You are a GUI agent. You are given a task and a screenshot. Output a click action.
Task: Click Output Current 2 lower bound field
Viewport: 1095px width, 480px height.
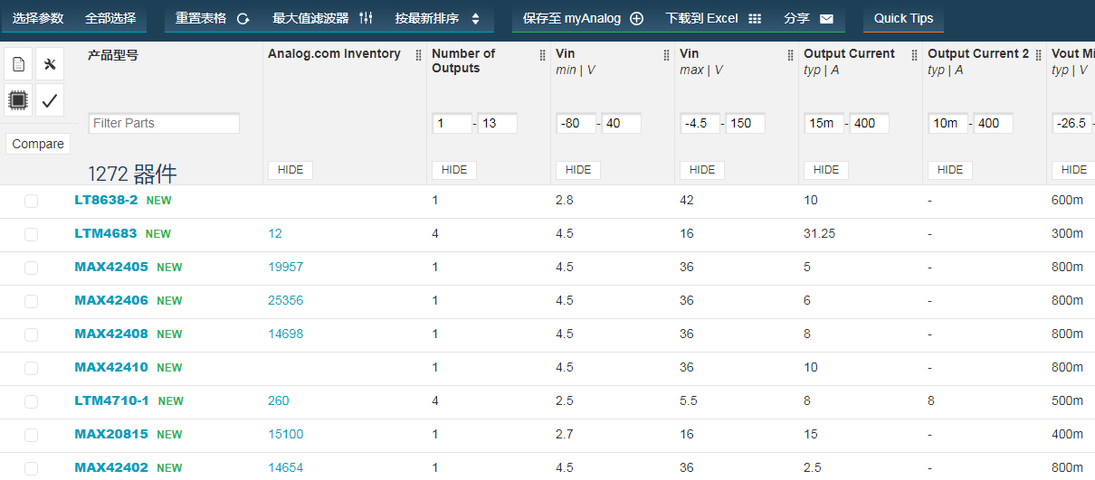tap(948, 123)
